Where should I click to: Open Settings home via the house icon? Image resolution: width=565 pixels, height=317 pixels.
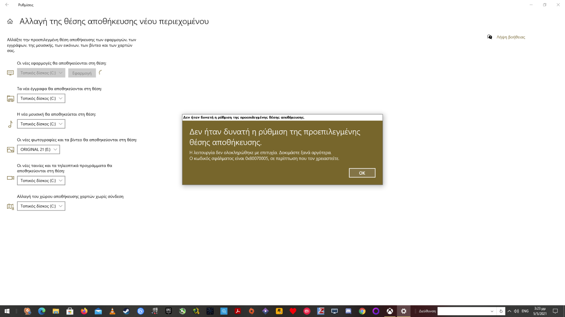[x=10, y=21]
